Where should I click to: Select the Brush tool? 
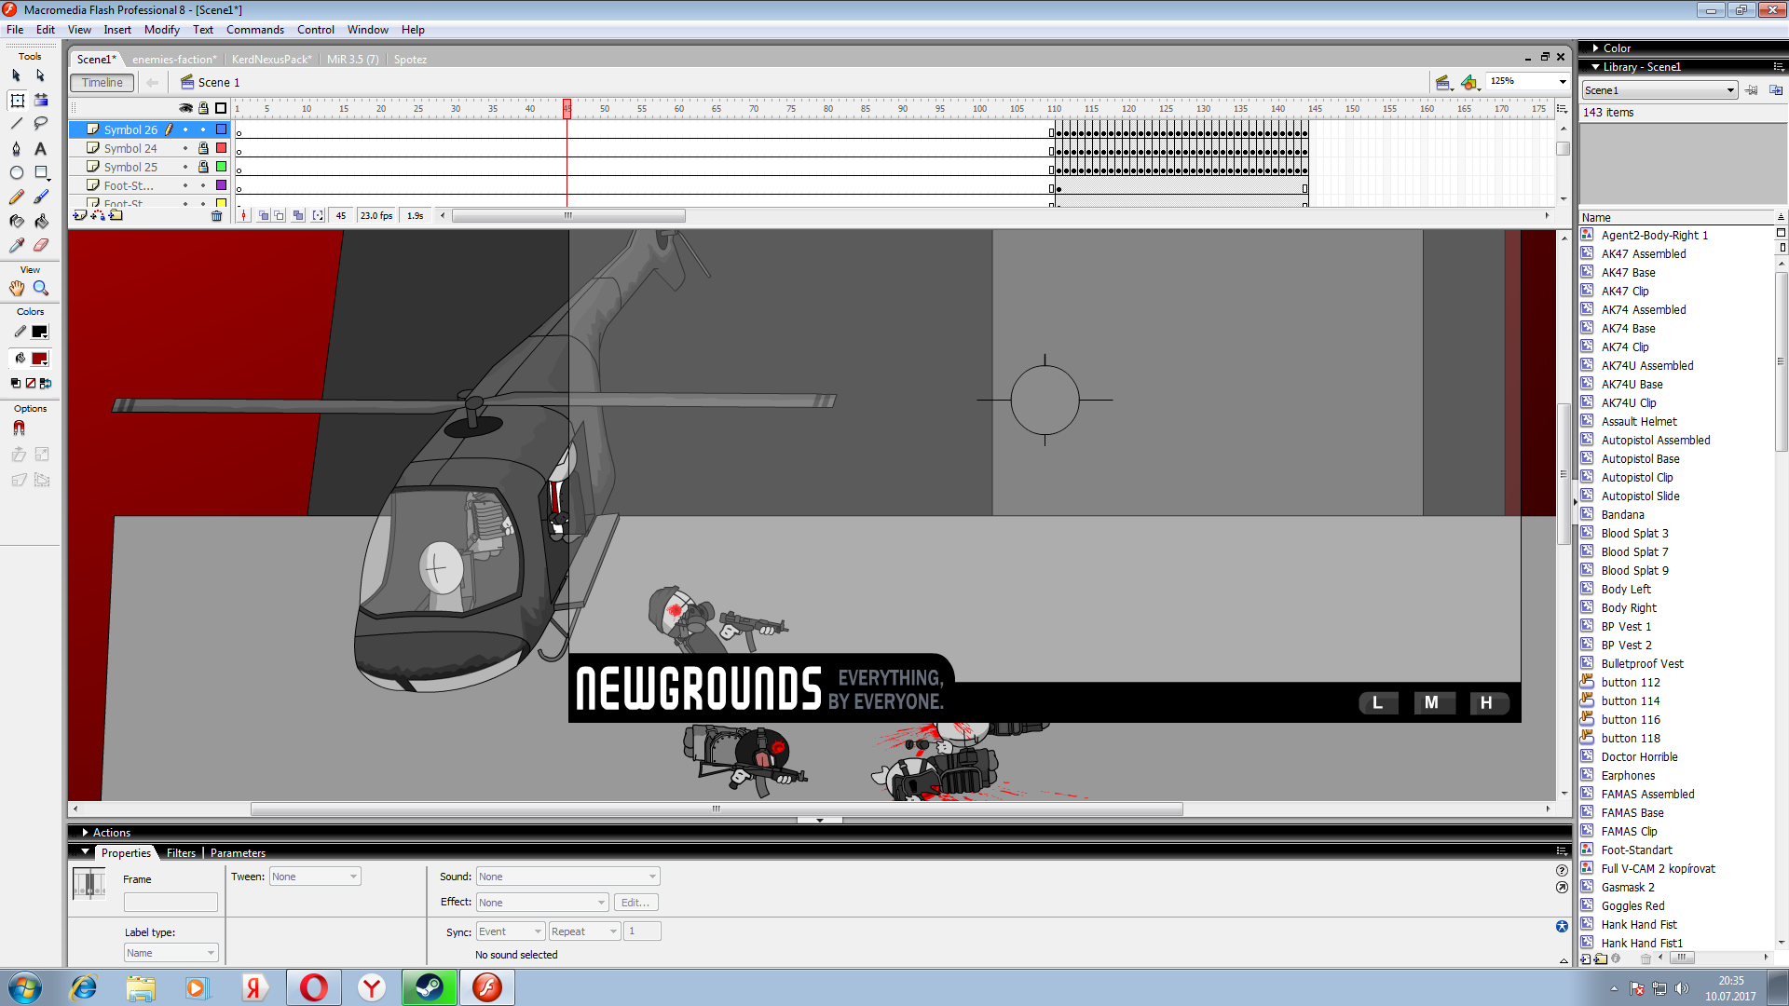coord(40,197)
